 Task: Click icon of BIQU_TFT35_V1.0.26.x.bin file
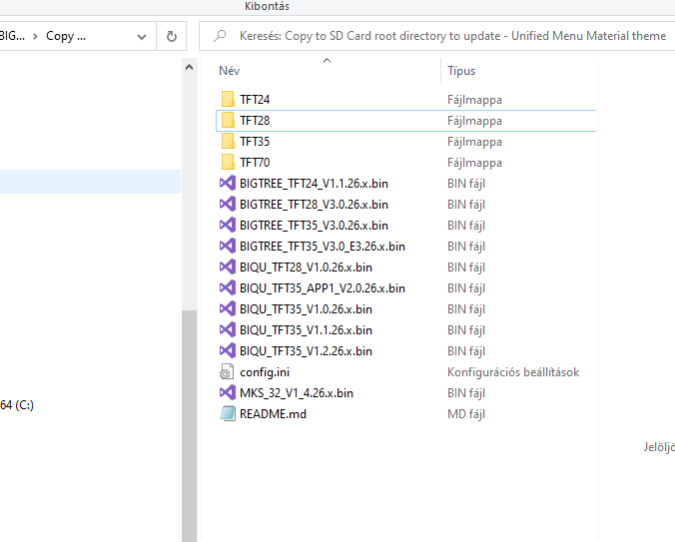(x=228, y=308)
